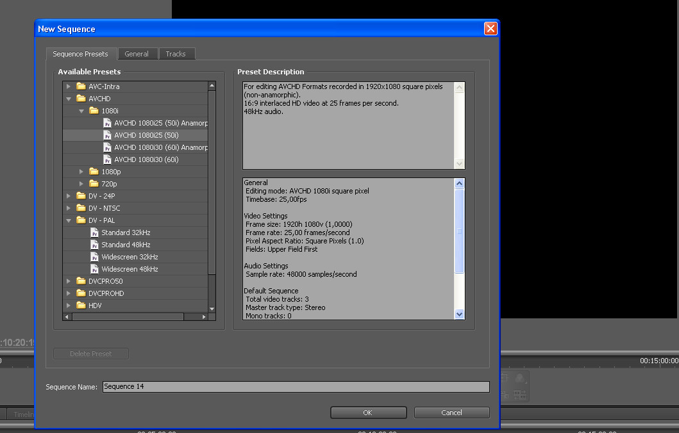Viewport: 679px width, 433px height.
Task: Pick the Widescreen 48kHz preset icon
Action: coord(95,269)
